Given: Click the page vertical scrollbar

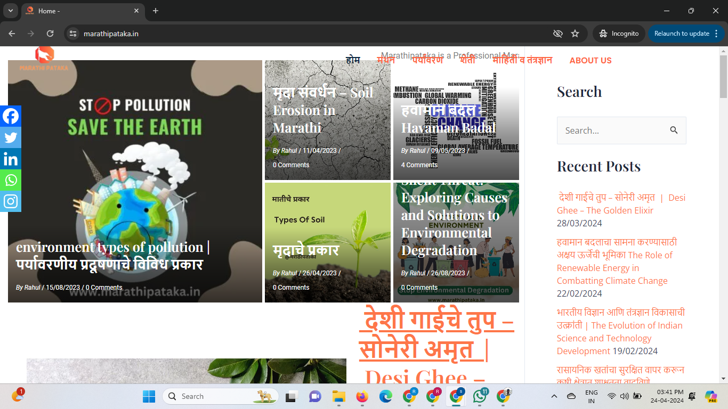Looking at the screenshot, I should point(723,213).
